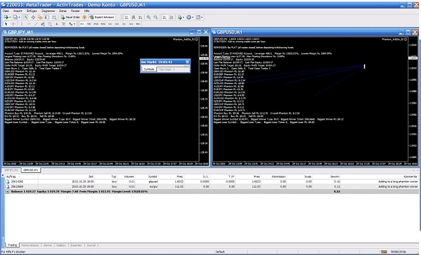Open the Einfügen menu
The width and height of the screenshot is (421, 255).
(x=32, y=11)
